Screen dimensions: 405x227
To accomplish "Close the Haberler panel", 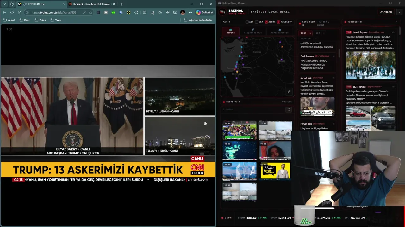I will click(x=396, y=22).
